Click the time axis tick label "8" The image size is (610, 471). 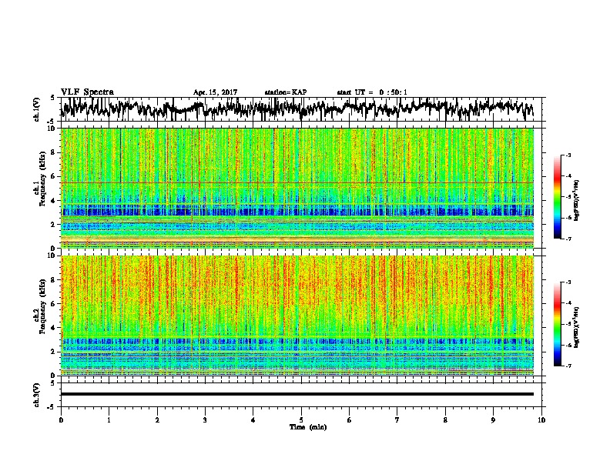(445, 420)
